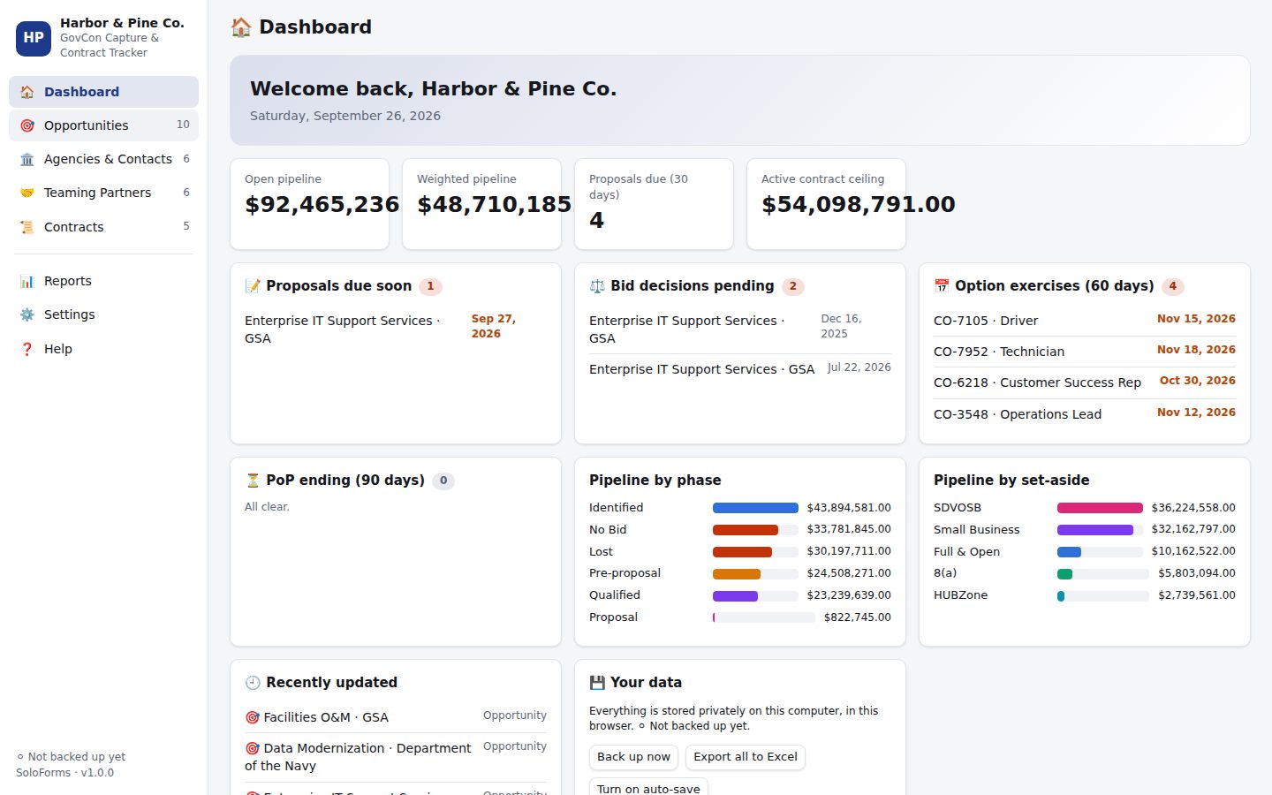This screenshot has height=795, width=1272.
Task: Click the count badge 2 on Bid decisions pending
Action: [x=793, y=286]
